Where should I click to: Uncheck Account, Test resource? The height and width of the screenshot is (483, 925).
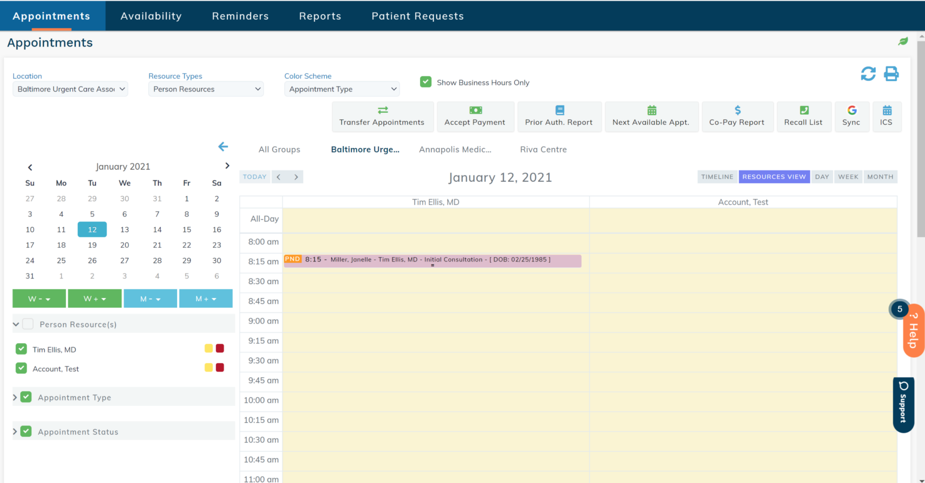coord(21,368)
